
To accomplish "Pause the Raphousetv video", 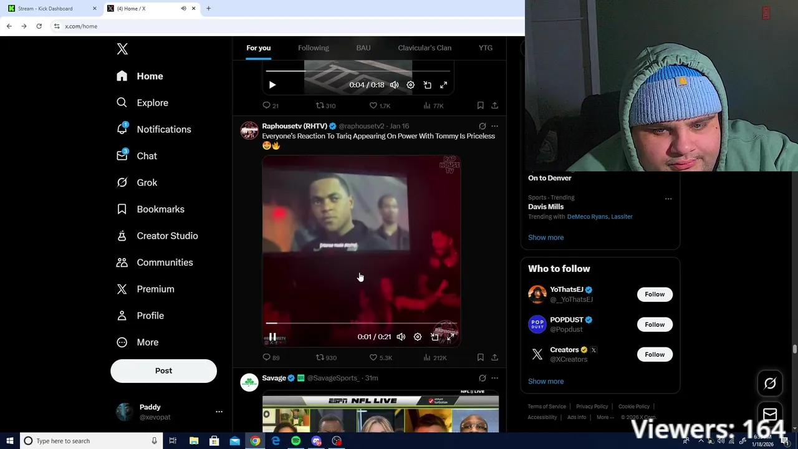I will [272, 337].
